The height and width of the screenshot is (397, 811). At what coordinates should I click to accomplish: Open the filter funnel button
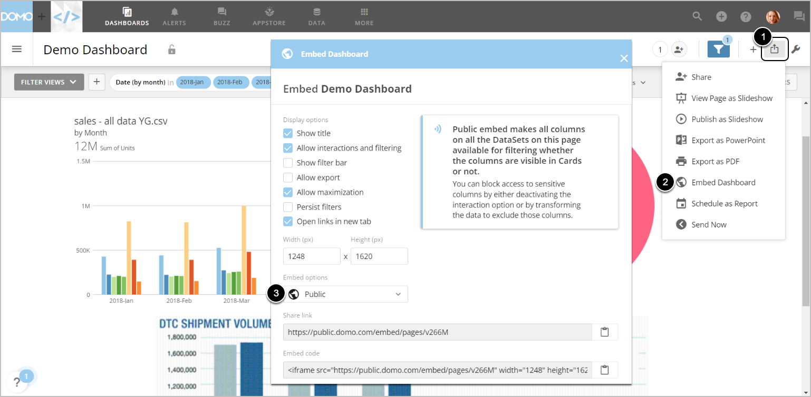coord(719,49)
